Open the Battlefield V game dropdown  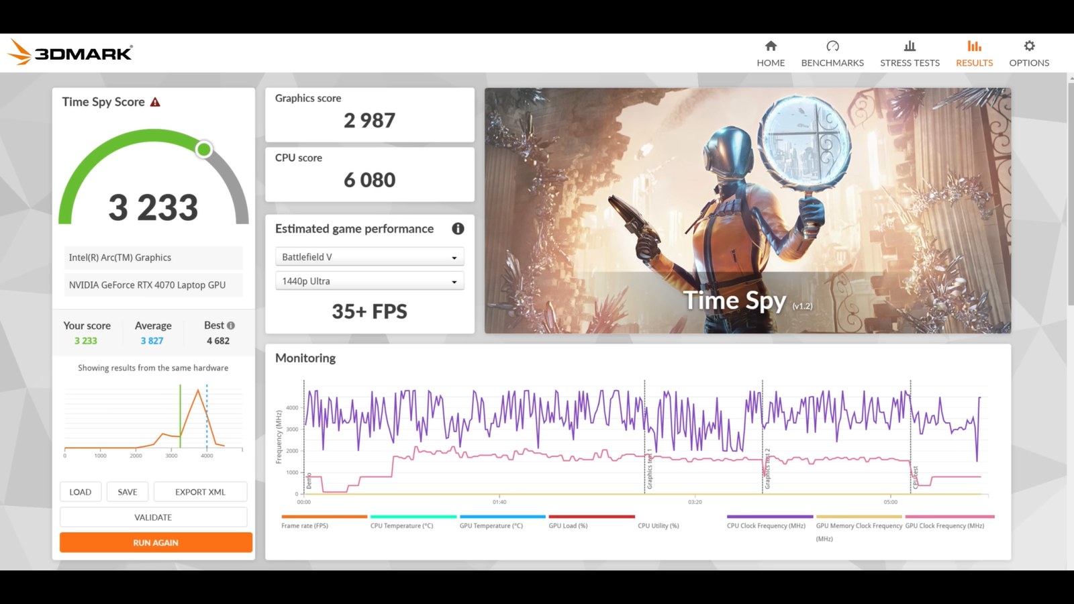pyautogui.click(x=369, y=257)
